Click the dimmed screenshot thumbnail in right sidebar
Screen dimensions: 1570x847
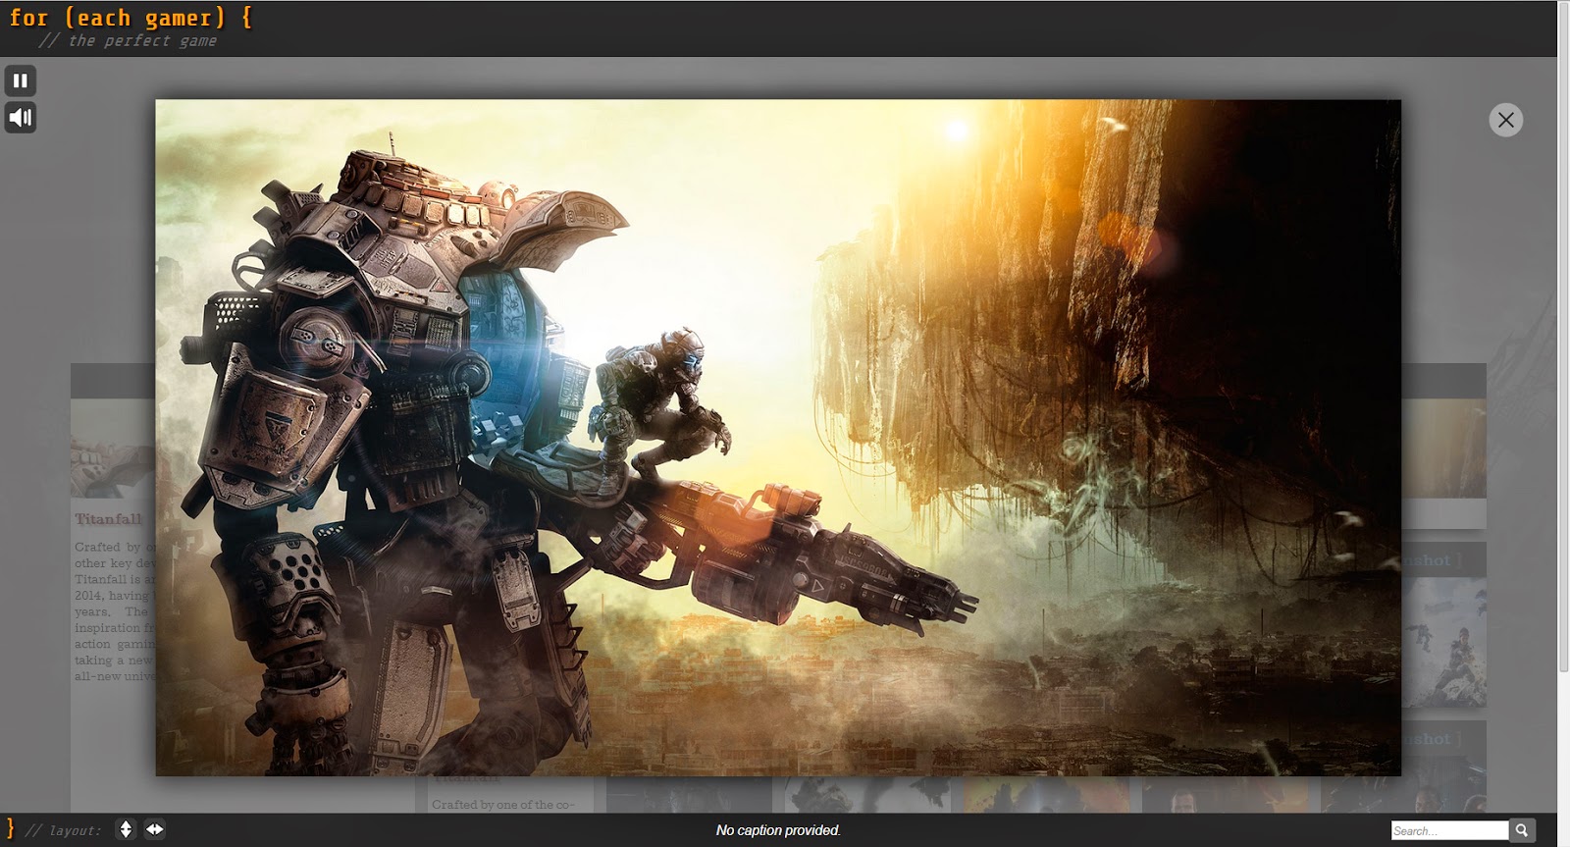[1444, 643]
